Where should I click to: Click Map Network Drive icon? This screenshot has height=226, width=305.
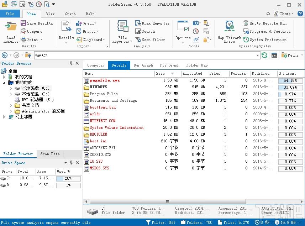(x=229, y=27)
